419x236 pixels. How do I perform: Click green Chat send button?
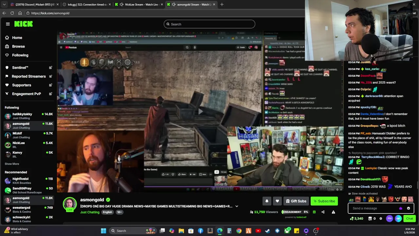pos(410,219)
